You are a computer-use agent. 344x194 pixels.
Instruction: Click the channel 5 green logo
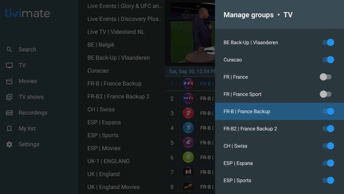tap(188, 157)
